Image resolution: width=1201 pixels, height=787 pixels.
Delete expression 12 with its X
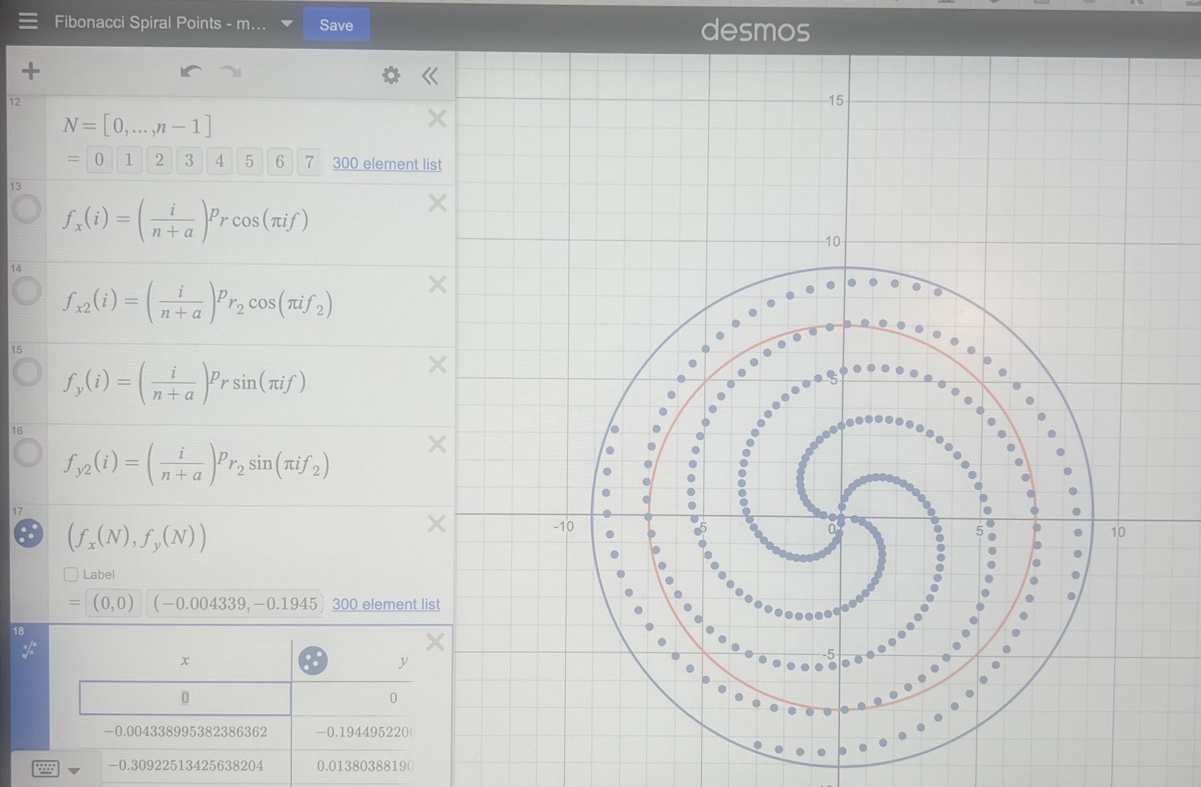click(x=437, y=119)
